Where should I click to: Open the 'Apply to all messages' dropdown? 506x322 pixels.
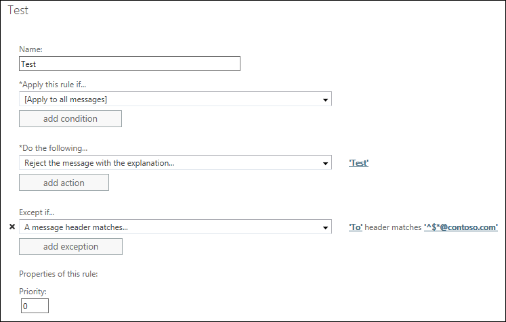coord(175,99)
